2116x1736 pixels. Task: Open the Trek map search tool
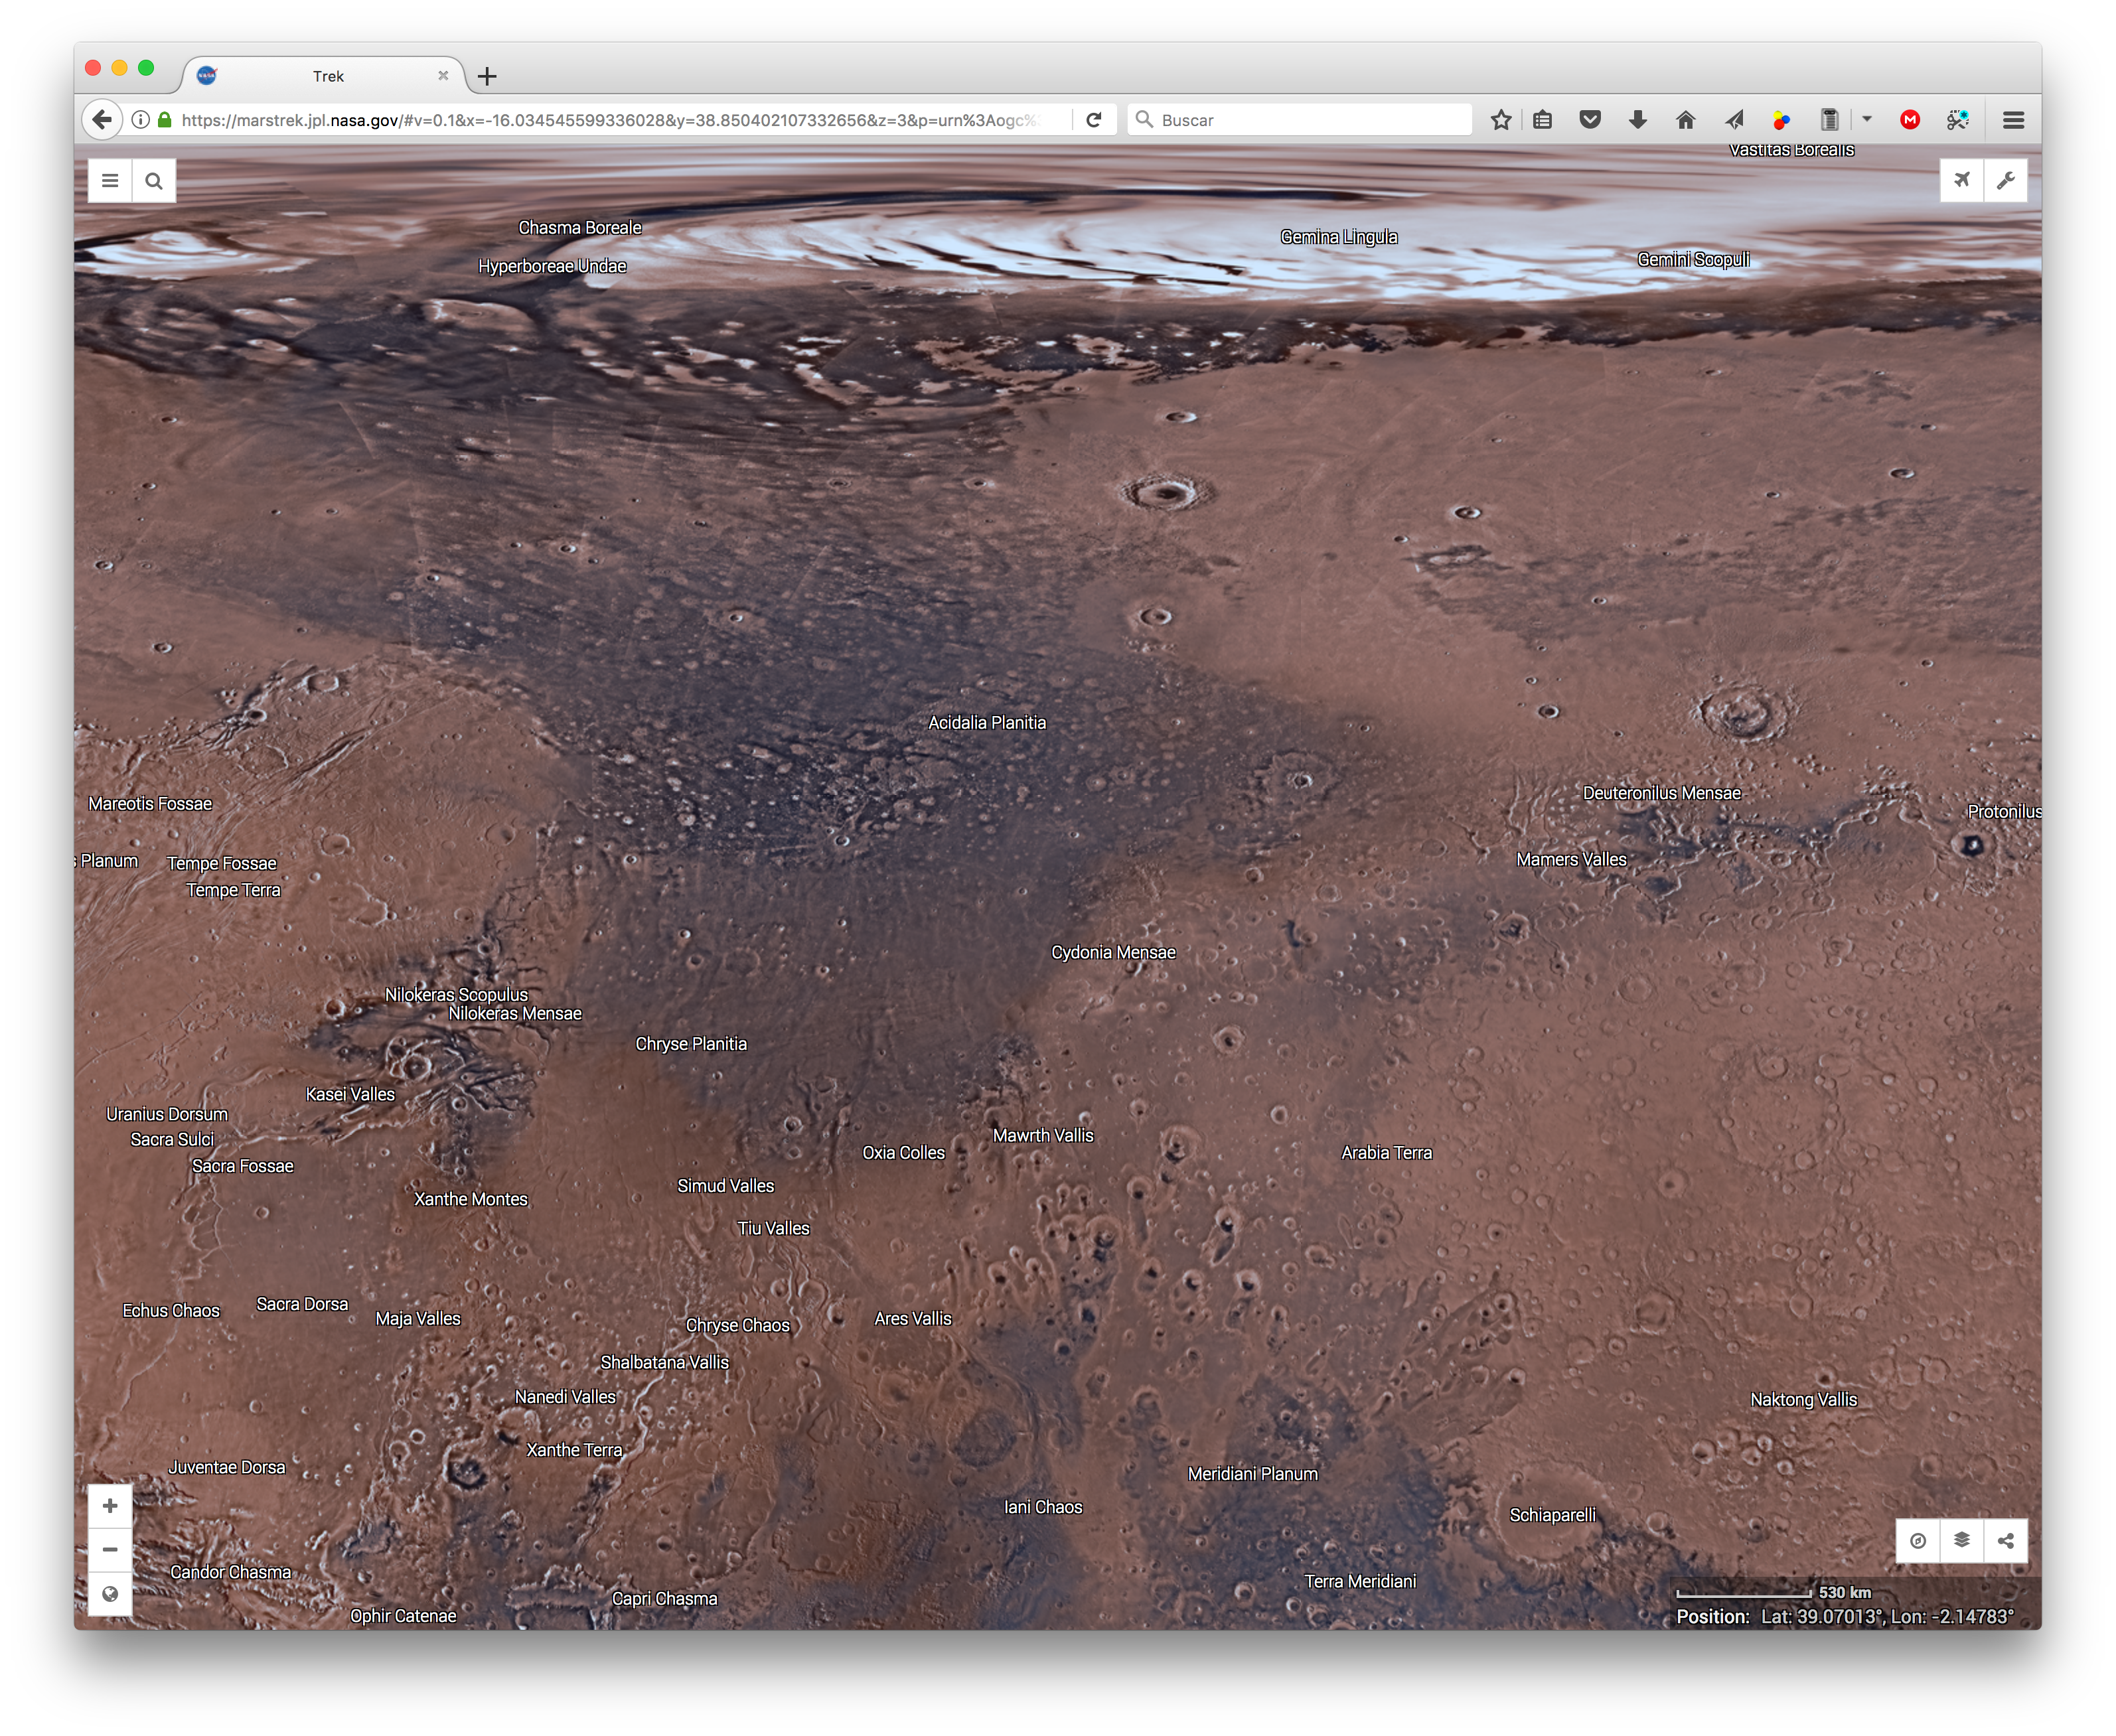(154, 181)
